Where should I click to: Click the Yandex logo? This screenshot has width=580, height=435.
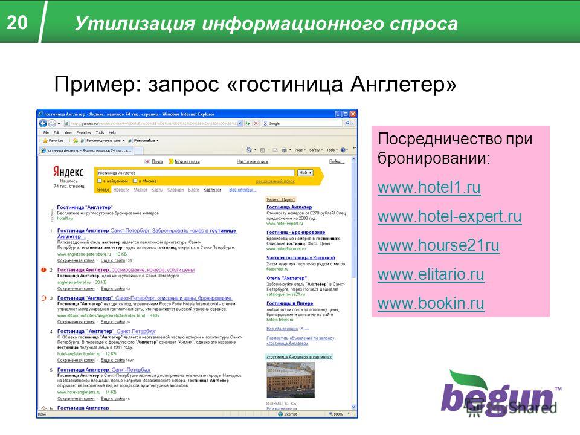(x=68, y=172)
